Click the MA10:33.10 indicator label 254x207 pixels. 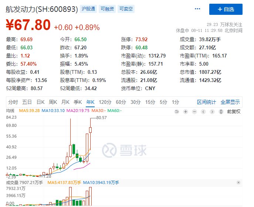pos(53,111)
